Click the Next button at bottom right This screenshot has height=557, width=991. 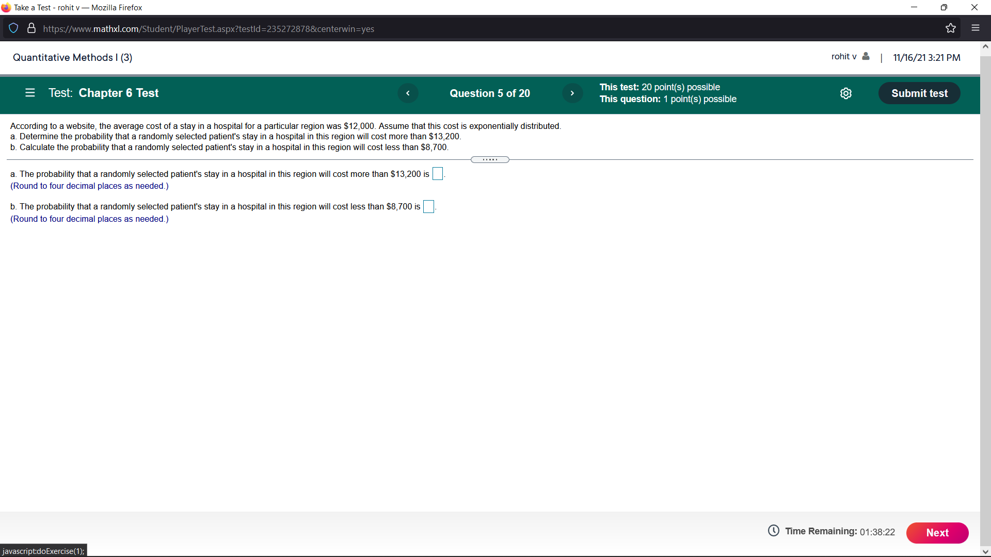(937, 533)
